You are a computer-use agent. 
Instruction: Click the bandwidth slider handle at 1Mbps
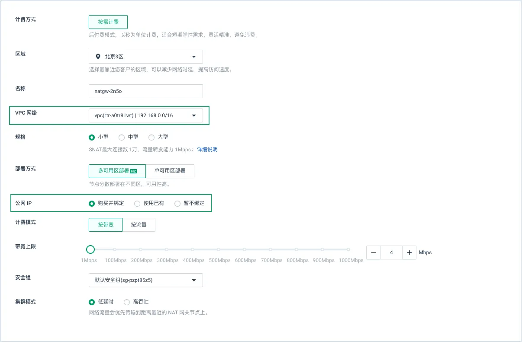tap(90, 249)
